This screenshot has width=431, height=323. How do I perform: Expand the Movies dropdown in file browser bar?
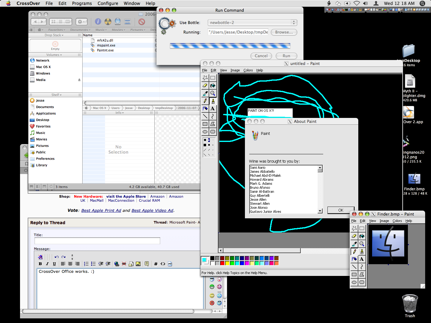coord(119,30)
